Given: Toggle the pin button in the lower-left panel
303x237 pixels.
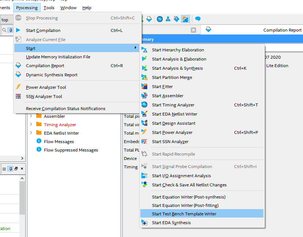Looking at the screenshot, I should pyautogui.click(x=10, y=169).
